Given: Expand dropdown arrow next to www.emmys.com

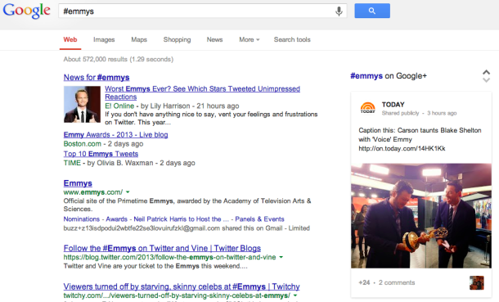Looking at the screenshot, I should coord(128,192).
